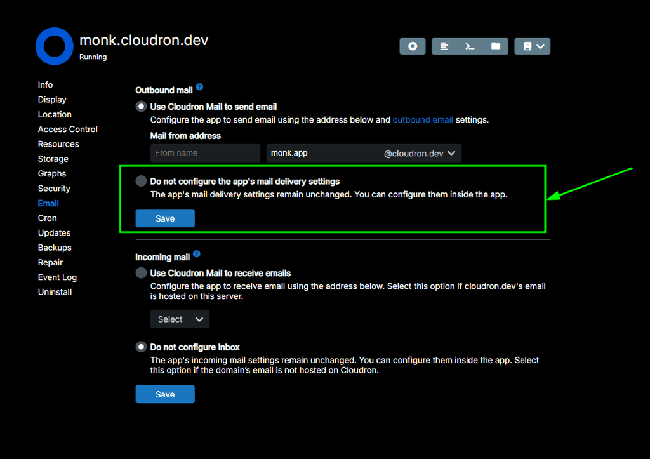Screen dimensions: 650x459
Task: Choose the Do not configure inbox option
Action: click(x=141, y=347)
